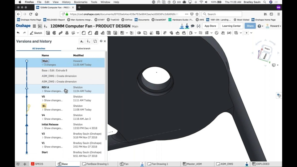
Task: Select the Split tool icon
Action: [x=145, y=33]
